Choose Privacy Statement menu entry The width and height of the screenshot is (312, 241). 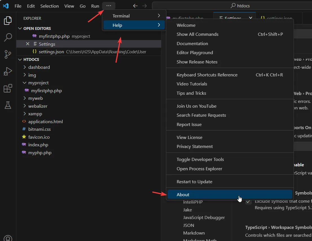pyautogui.click(x=230, y=146)
